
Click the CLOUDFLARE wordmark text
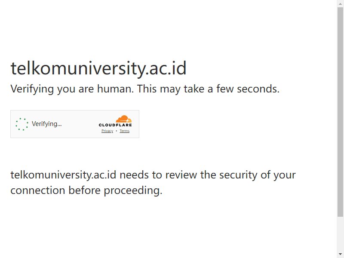tap(115, 125)
